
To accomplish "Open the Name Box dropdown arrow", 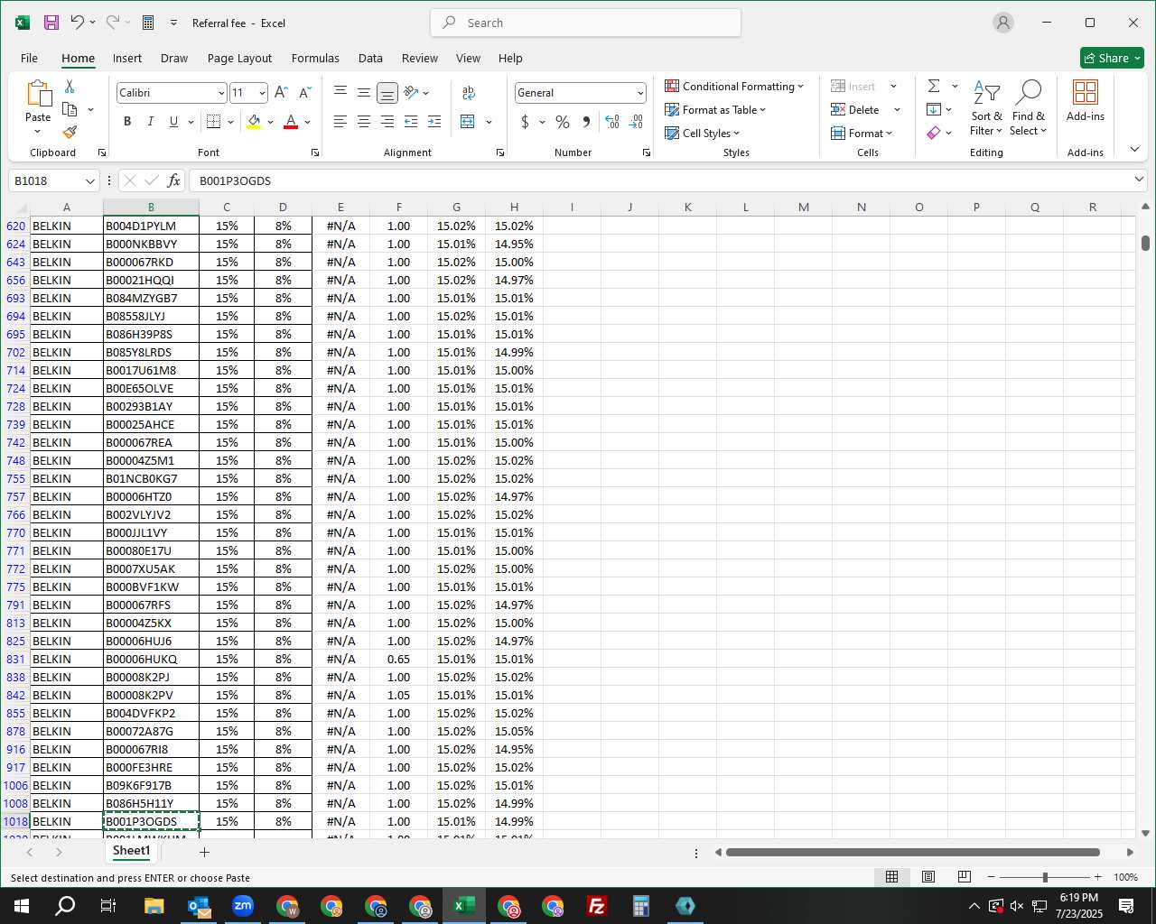I will click(x=89, y=180).
